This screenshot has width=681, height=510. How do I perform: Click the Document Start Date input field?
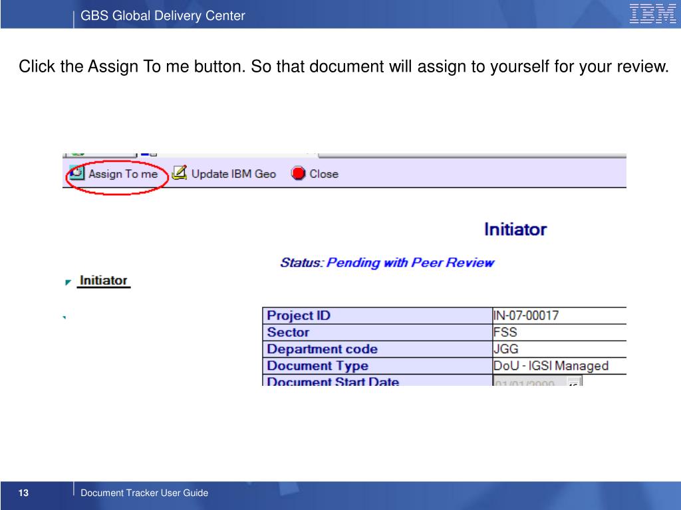[529, 382]
